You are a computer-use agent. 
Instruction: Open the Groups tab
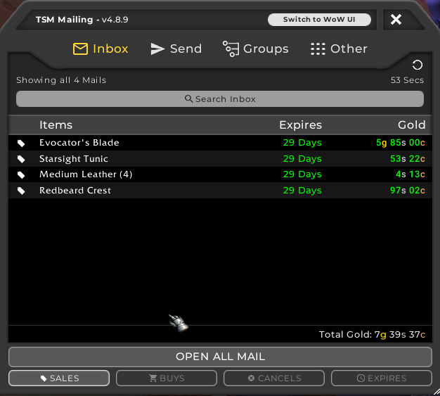tap(256, 49)
